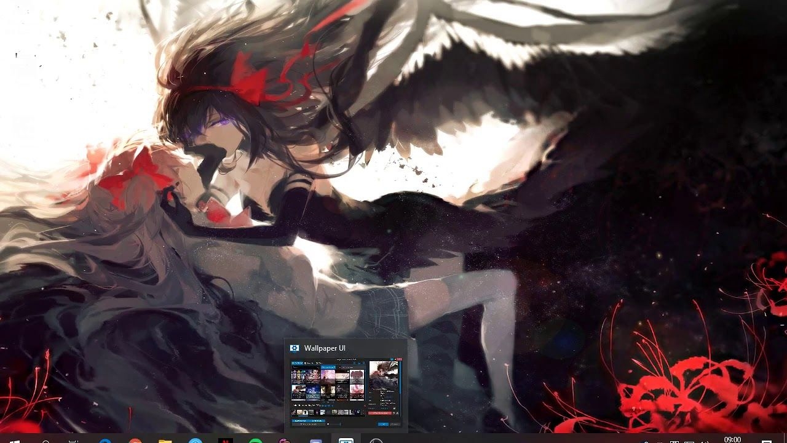Open the Wallpaper UI taskbar preview thumbnail
This screenshot has height=443, width=787.
pyautogui.click(x=346, y=392)
